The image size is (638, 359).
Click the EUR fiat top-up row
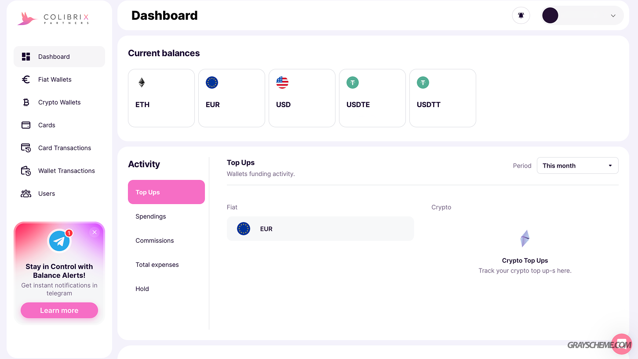[320, 229]
